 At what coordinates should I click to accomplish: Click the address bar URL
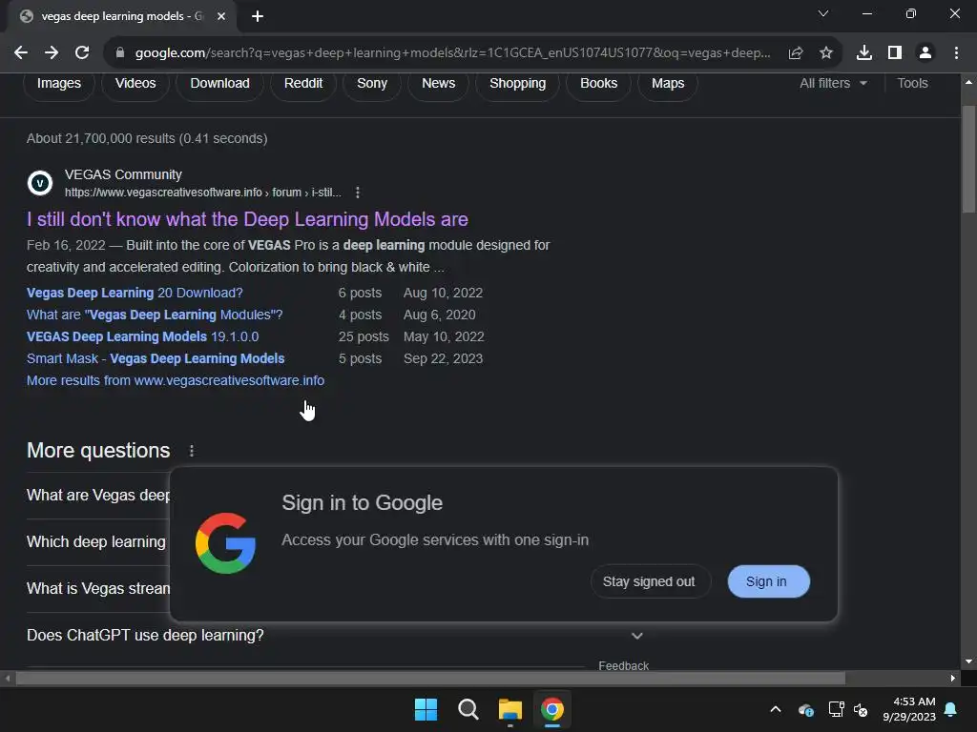453,53
